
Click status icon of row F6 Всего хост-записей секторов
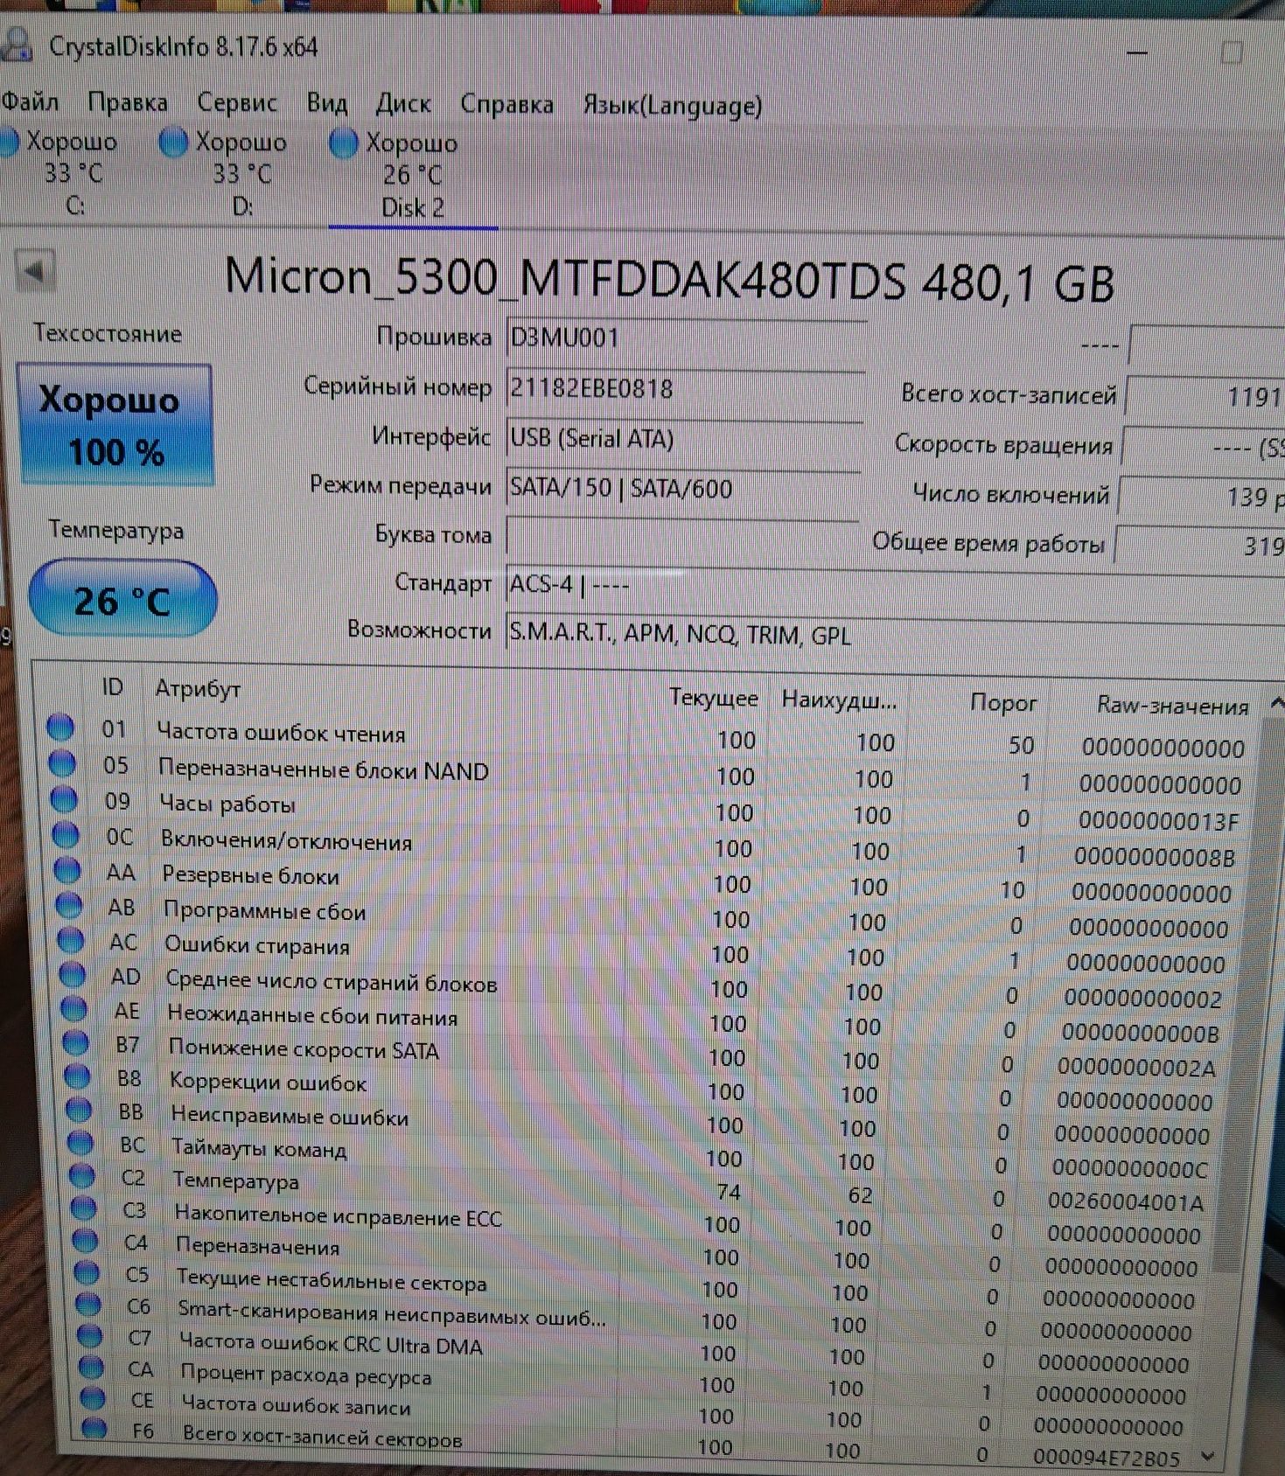(x=94, y=1430)
